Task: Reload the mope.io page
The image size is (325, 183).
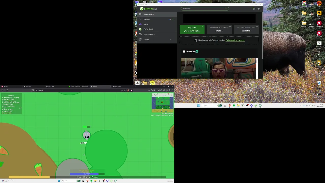Action: [x=7, y=90]
